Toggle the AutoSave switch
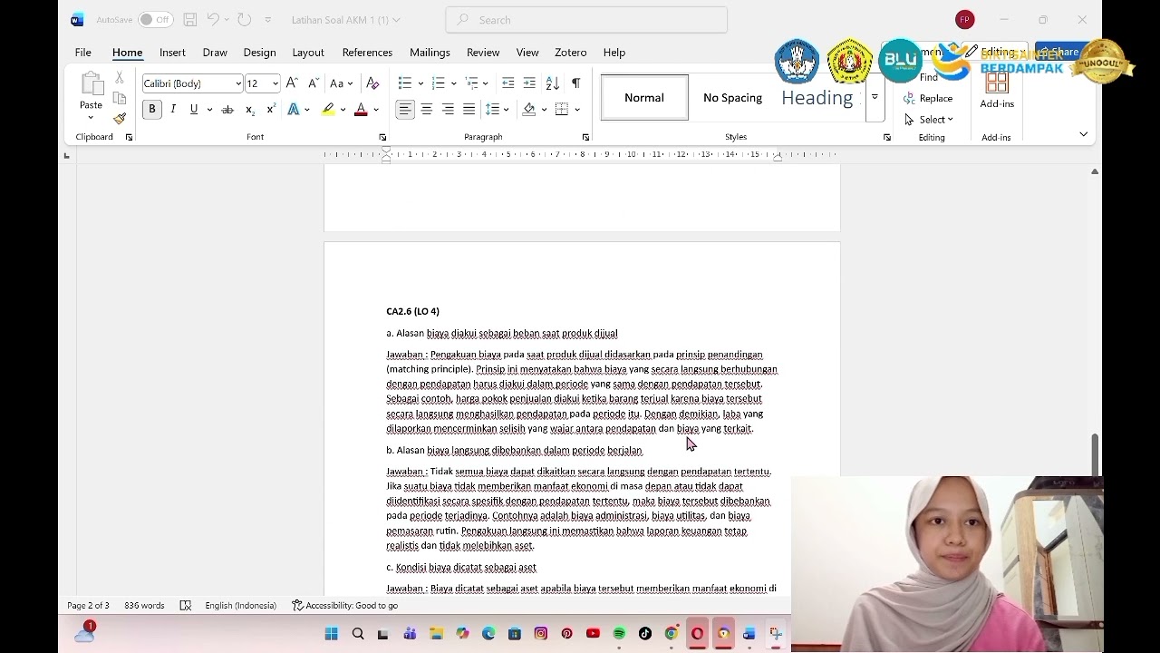 point(156,19)
